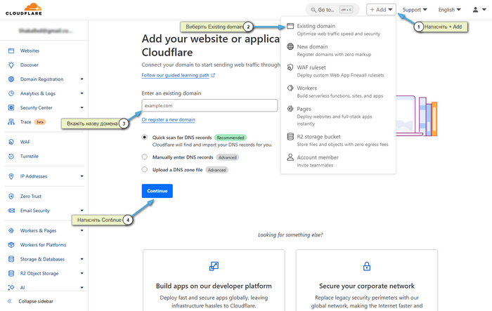The height and width of the screenshot is (311, 492).
Task: Expand the Domain Registration submenu arrow
Action: click(82, 79)
